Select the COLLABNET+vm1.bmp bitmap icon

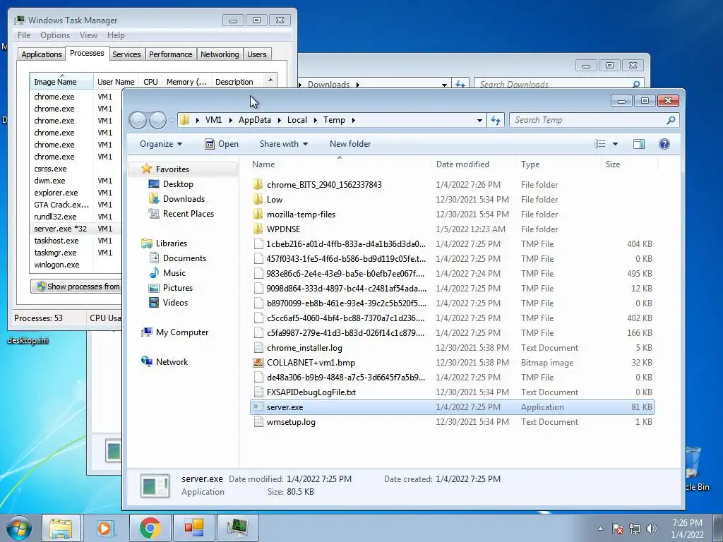click(258, 363)
